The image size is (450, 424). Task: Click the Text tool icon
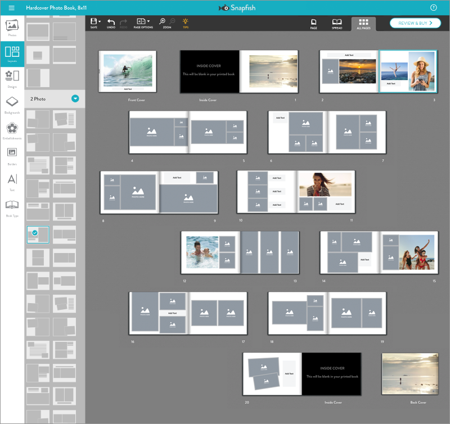pos(12,181)
